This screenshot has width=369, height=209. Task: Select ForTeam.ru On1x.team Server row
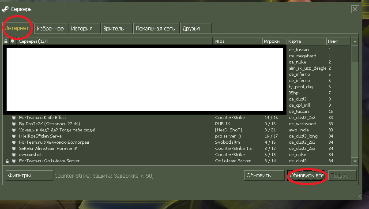coord(177,161)
